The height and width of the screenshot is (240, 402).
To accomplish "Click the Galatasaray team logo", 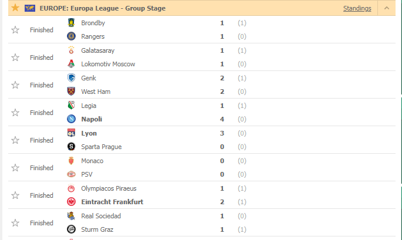I will pyautogui.click(x=71, y=50).
